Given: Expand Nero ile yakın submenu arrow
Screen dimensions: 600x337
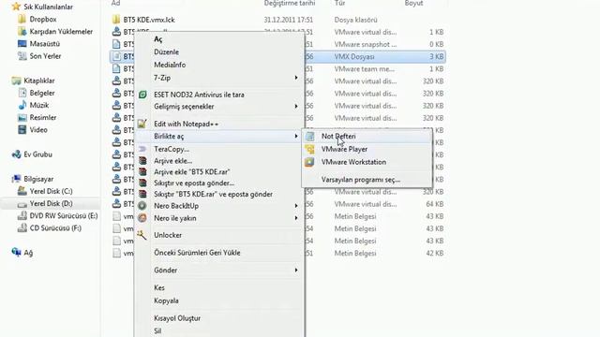Looking at the screenshot, I should pyautogui.click(x=296, y=218).
